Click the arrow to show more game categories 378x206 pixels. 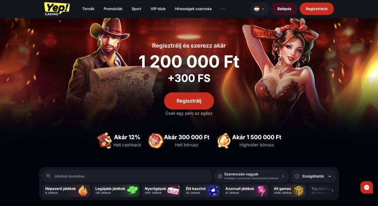pyautogui.click(x=333, y=190)
